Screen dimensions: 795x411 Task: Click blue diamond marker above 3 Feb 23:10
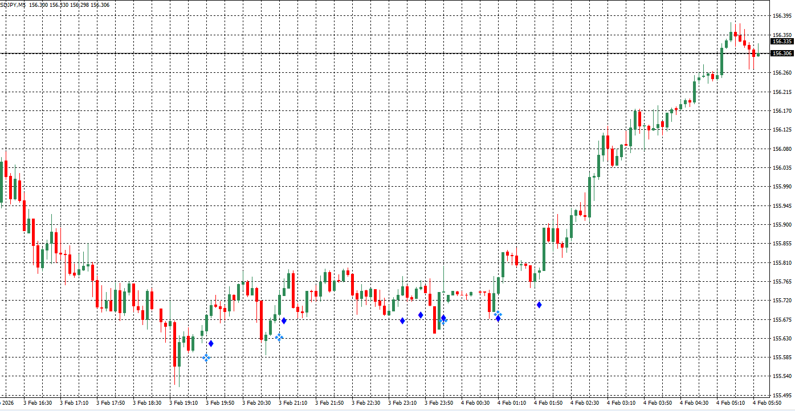coord(402,321)
